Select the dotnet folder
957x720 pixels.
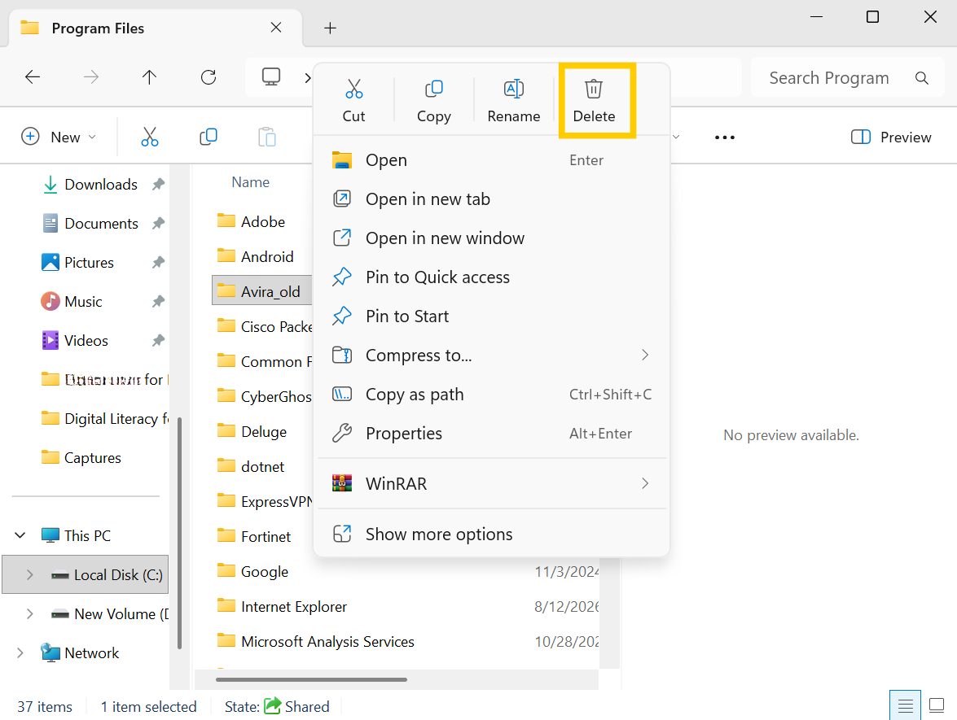[251, 467]
